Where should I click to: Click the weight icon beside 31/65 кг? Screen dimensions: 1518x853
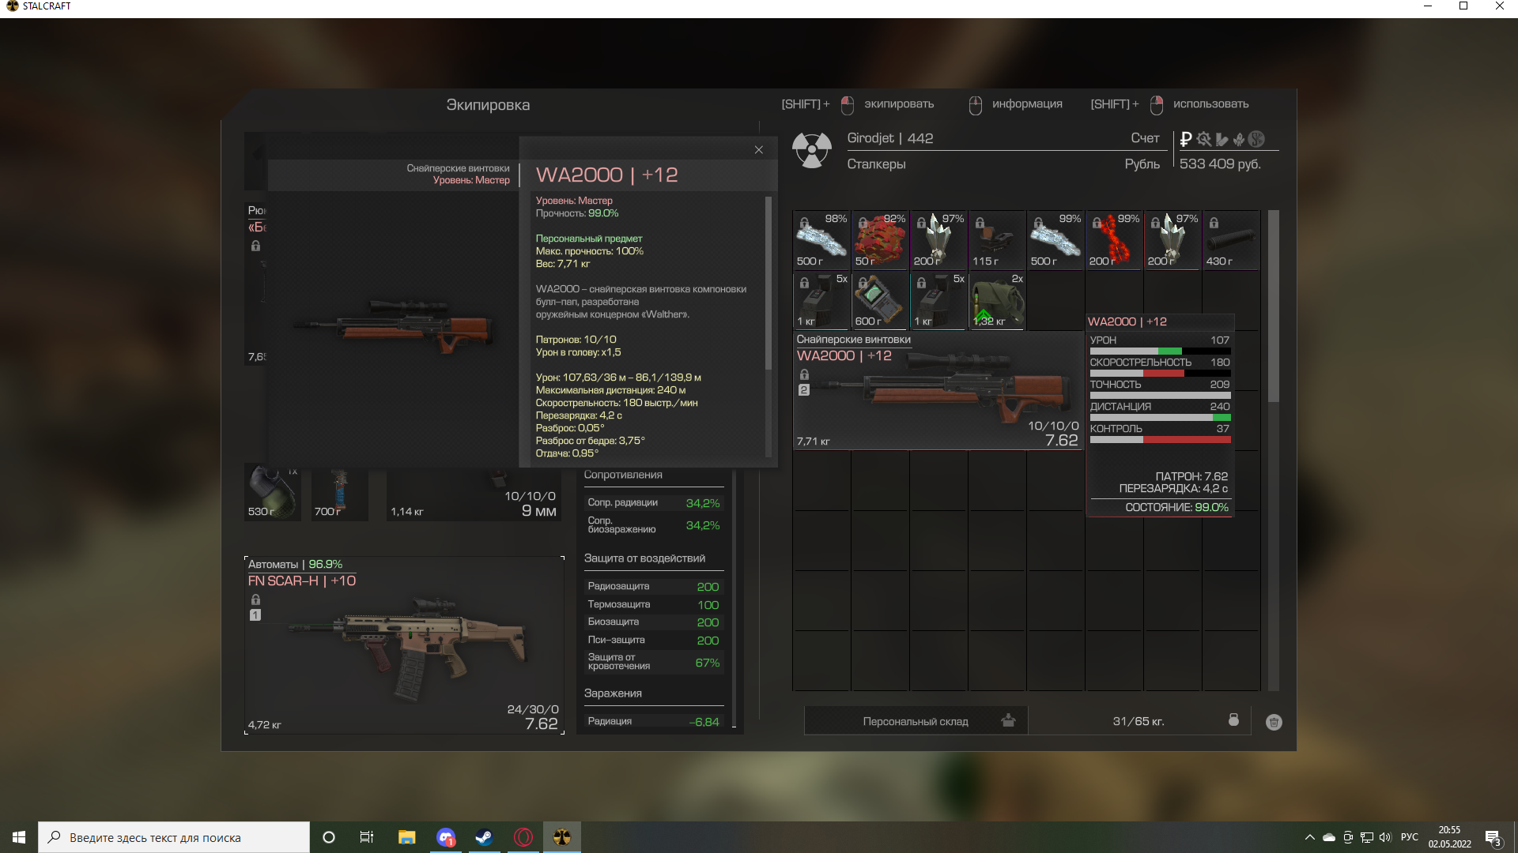click(1233, 720)
